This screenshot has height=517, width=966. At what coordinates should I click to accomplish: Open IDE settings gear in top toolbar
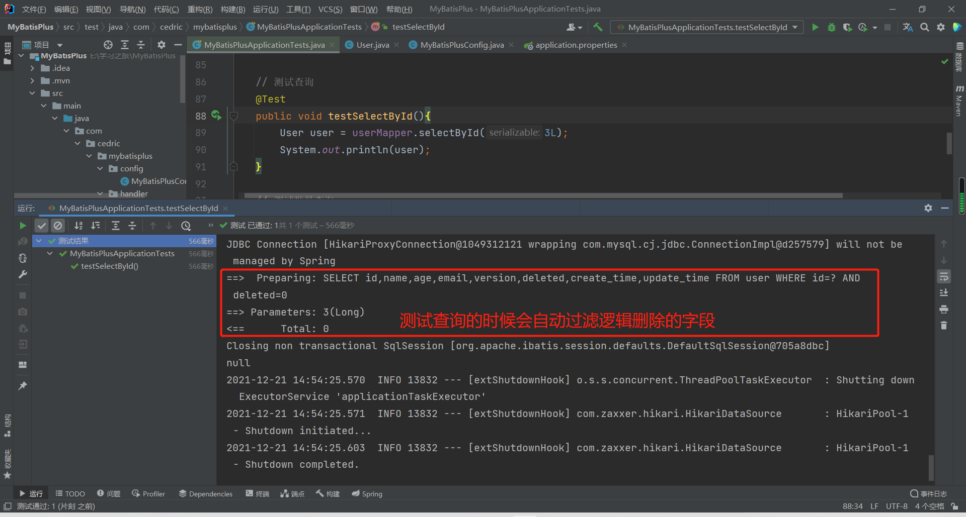(941, 27)
